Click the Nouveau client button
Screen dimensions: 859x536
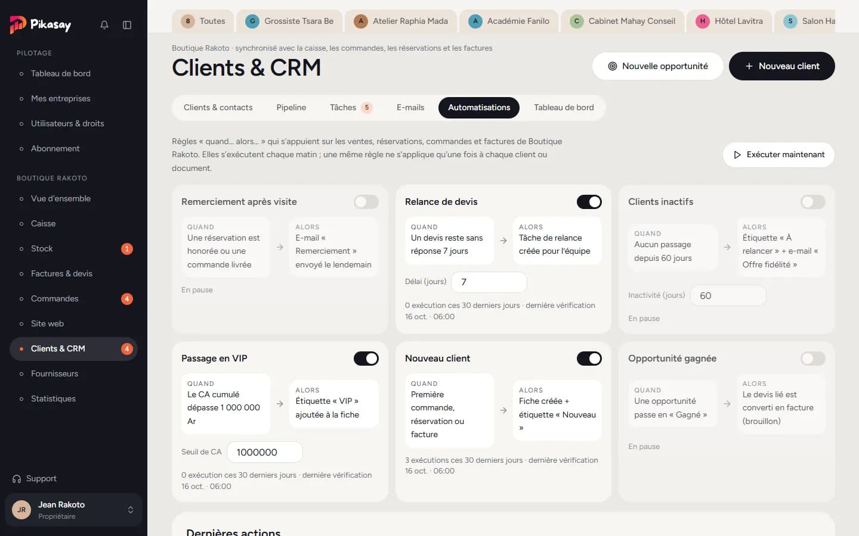click(x=782, y=66)
